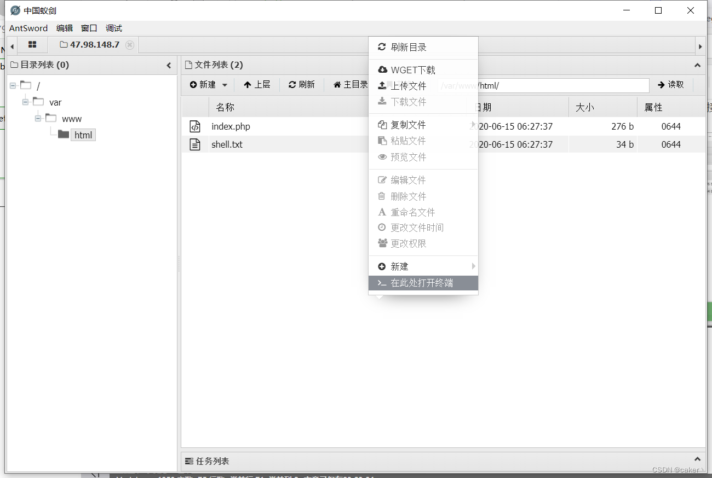Open the 调试 menu
The image size is (712, 478).
tap(114, 28)
